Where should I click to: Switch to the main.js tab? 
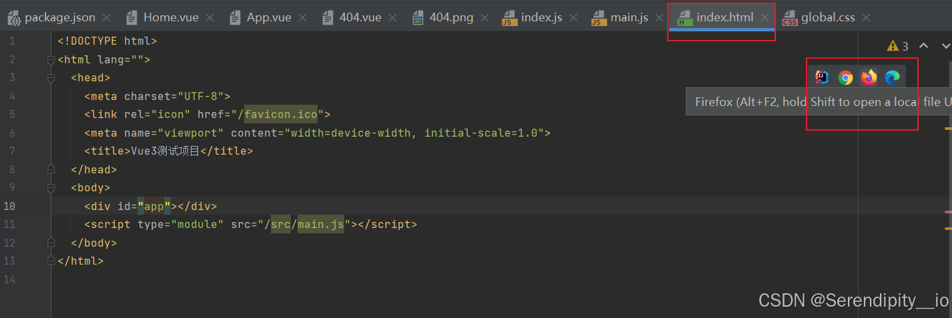(x=629, y=17)
